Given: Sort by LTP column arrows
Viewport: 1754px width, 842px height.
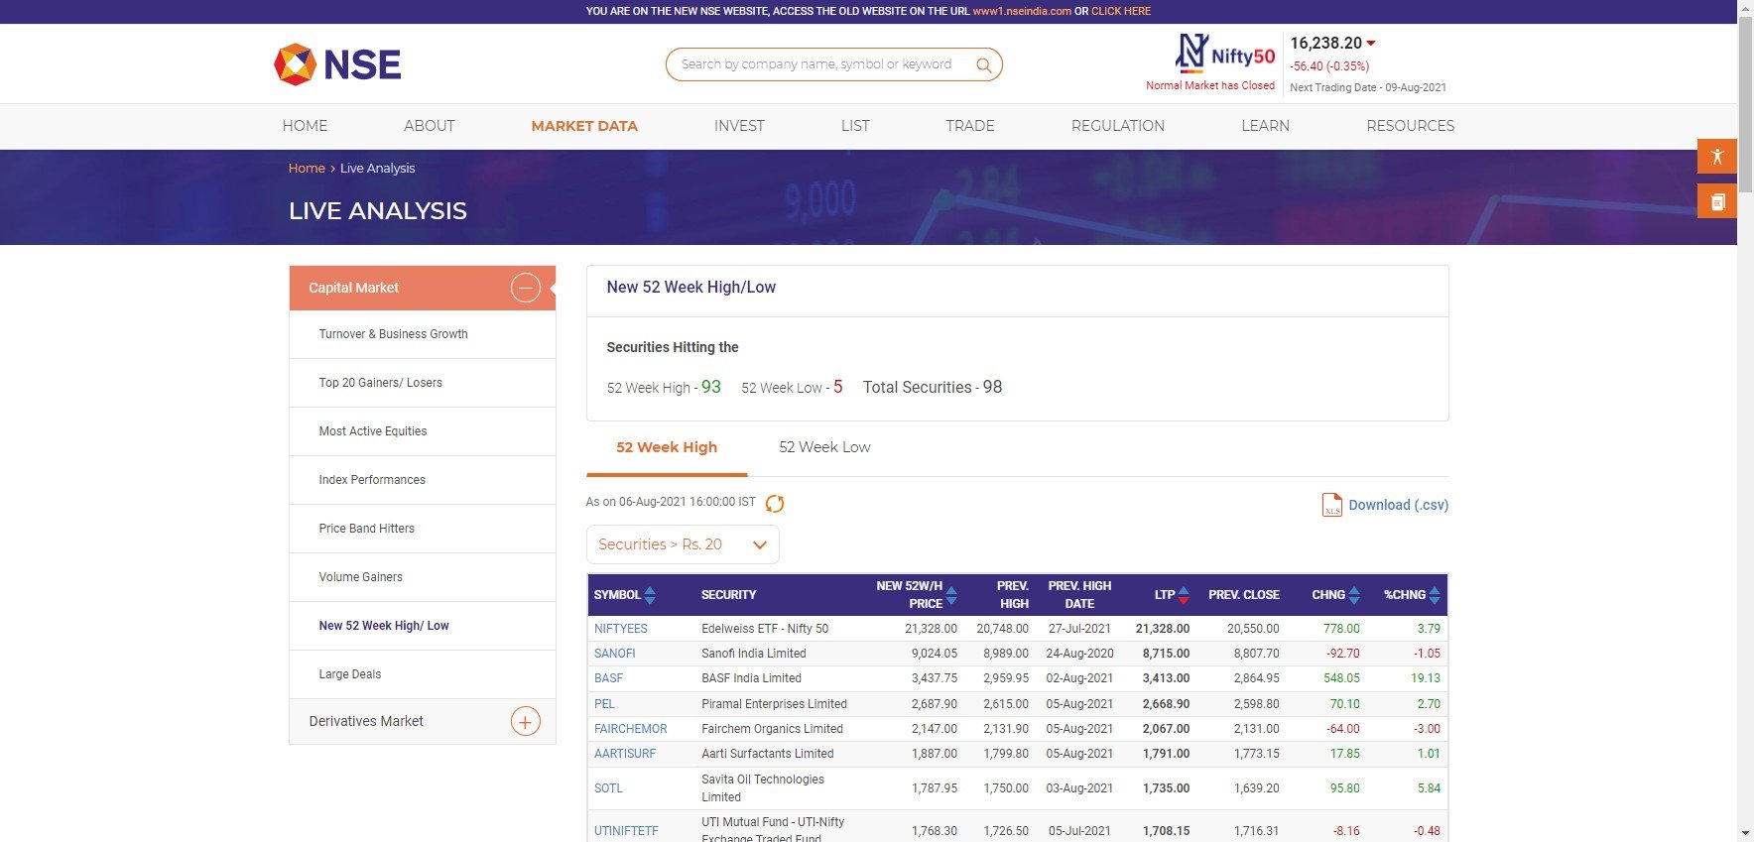Looking at the screenshot, I should click(x=1184, y=595).
